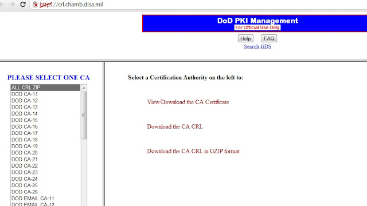Select DOD CA-16 in the list
The width and height of the screenshot is (367, 206).
tap(45, 127)
